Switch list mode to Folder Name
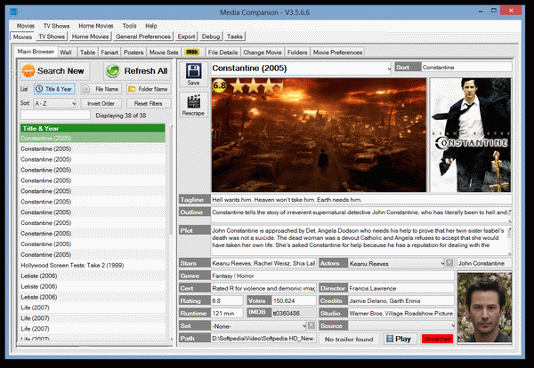This screenshot has height=368, width=534. pos(149,89)
